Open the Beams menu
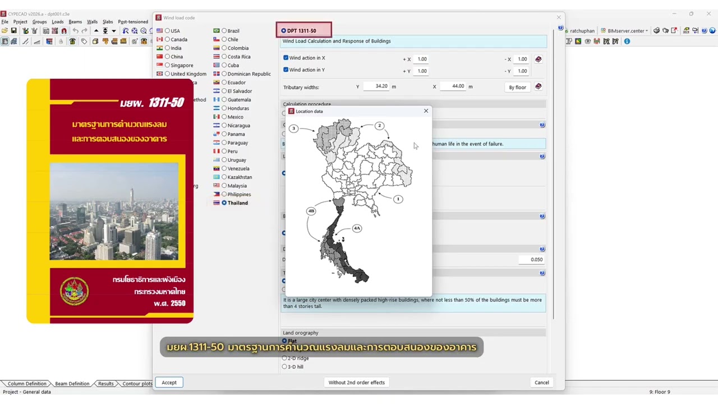718x404 pixels. pyautogui.click(x=75, y=22)
